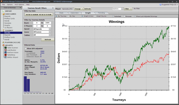179x105 pixels.
Task: Launch SitNGo Wizard app icon
Action: 5,57
